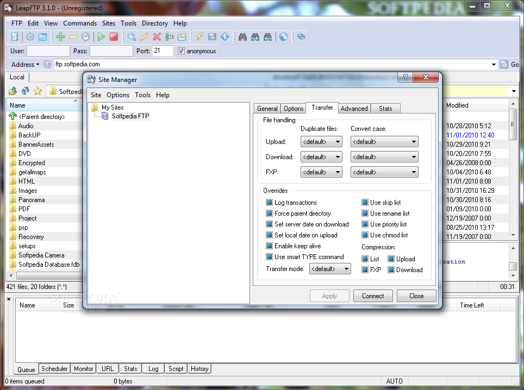Open the Site Manager toolbar icon
Viewport: 524px width, 390px height.
click(x=15, y=37)
